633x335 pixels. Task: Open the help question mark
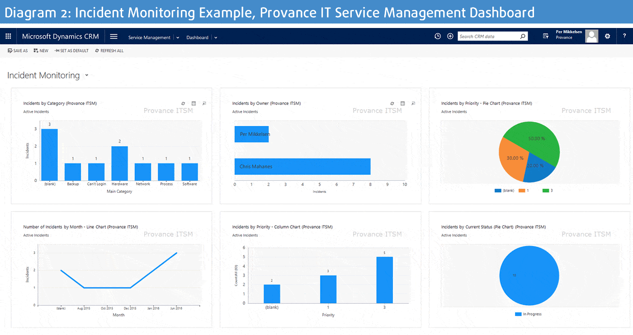coord(625,37)
